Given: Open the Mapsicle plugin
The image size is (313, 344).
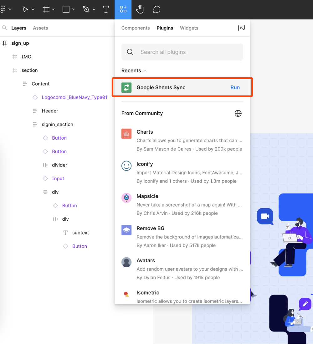Looking at the screenshot, I should point(182,205).
